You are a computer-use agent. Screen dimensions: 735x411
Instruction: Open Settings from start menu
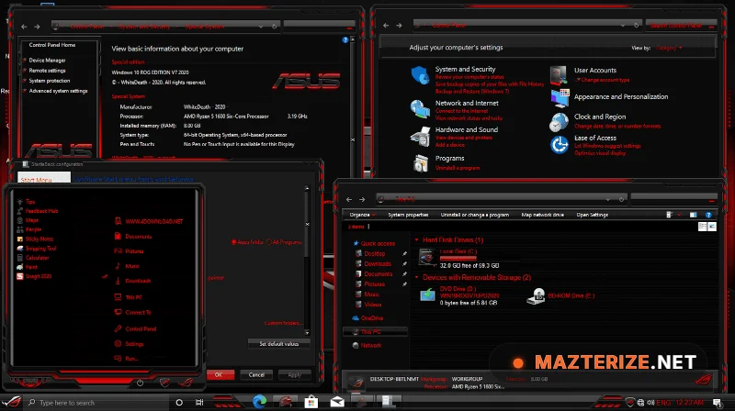point(129,344)
